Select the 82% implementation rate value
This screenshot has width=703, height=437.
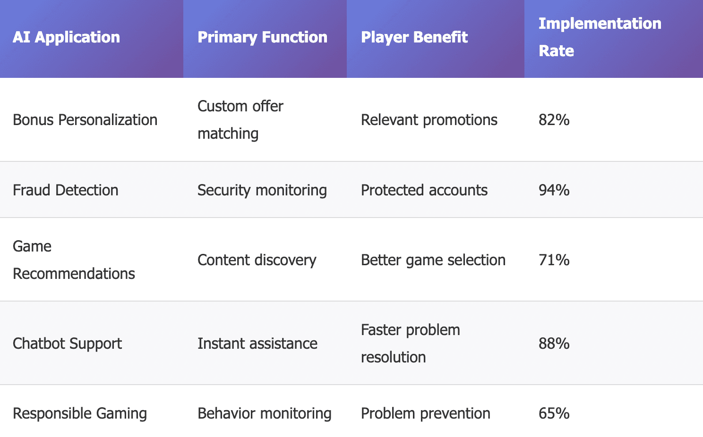554,120
